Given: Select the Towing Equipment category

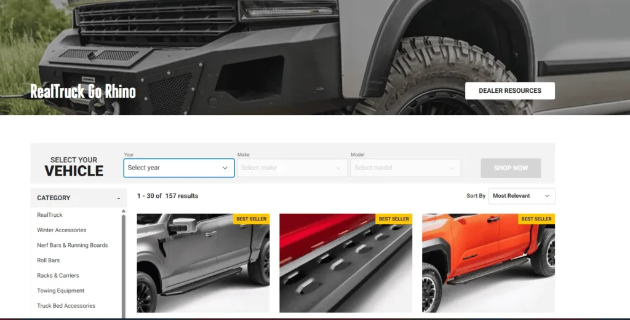Looking at the screenshot, I should 61,291.
